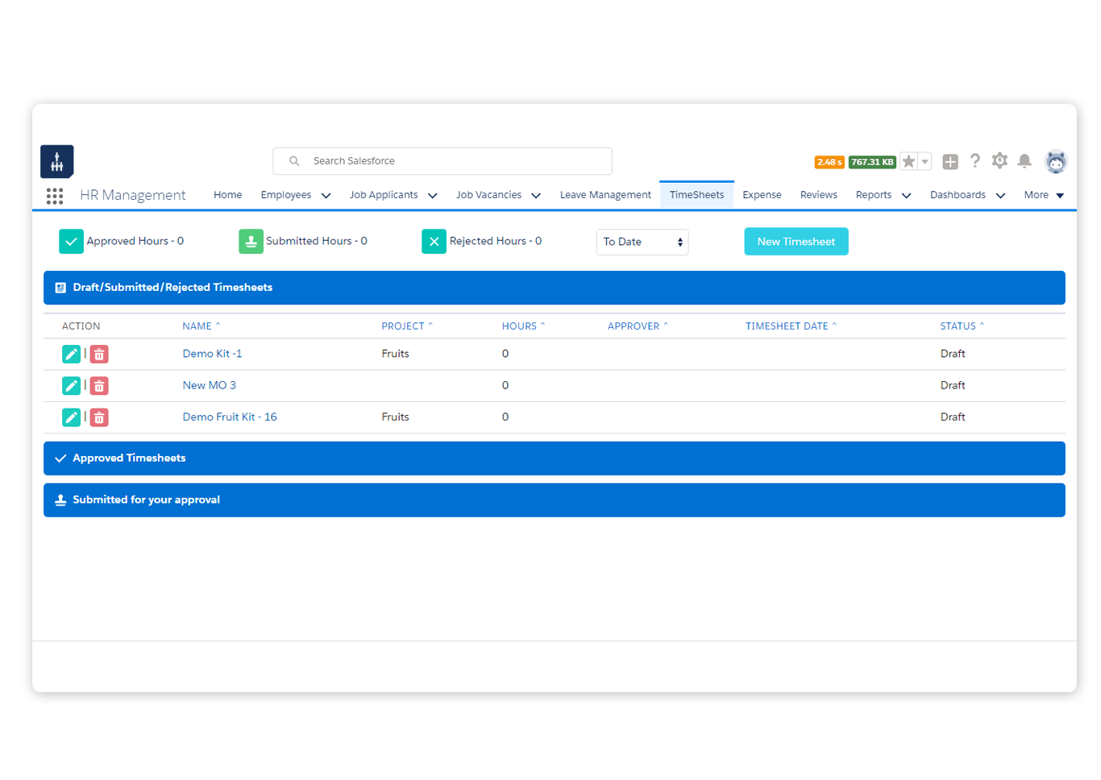The height and width of the screenshot is (780, 1101).
Task: Open global actions plus icon
Action: [950, 162]
